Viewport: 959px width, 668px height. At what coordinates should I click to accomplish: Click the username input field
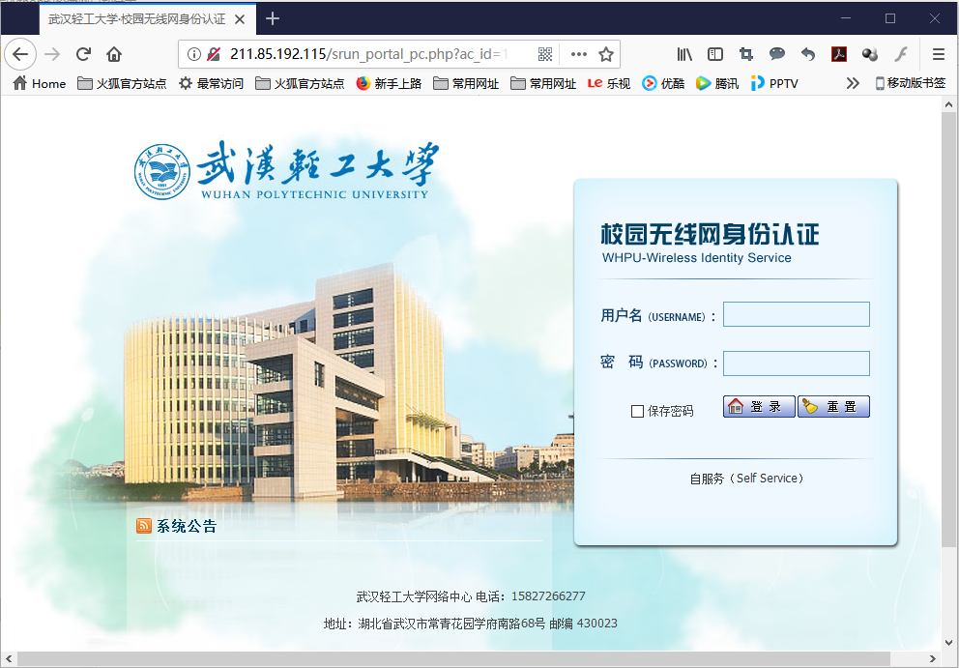796,314
